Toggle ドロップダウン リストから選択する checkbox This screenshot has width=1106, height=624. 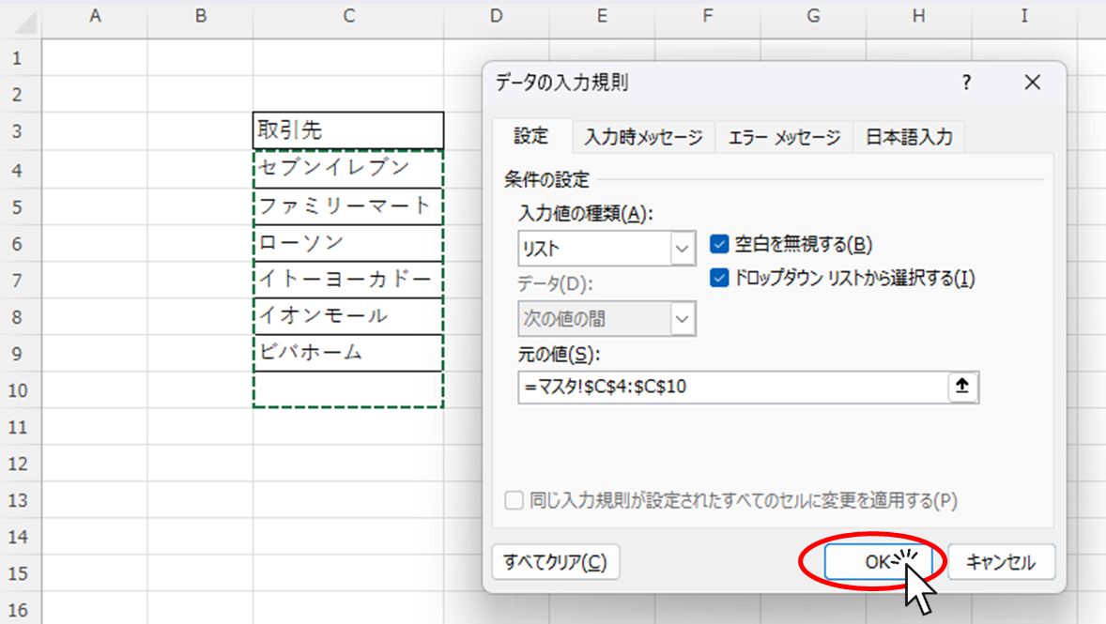pos(719,278)
